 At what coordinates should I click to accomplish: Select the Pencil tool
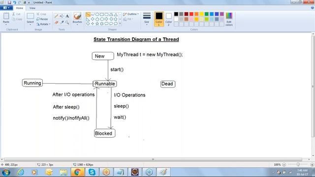tap(57, 16)
